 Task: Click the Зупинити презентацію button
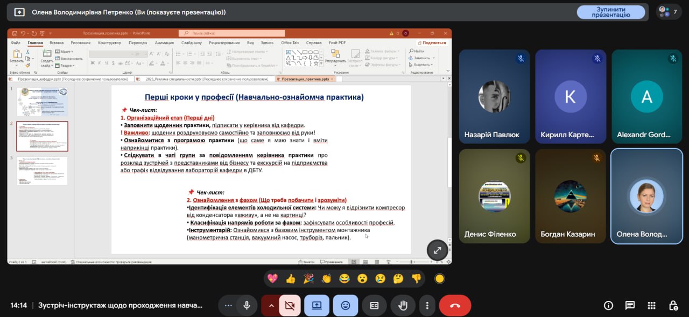click(x=610, y=12)
